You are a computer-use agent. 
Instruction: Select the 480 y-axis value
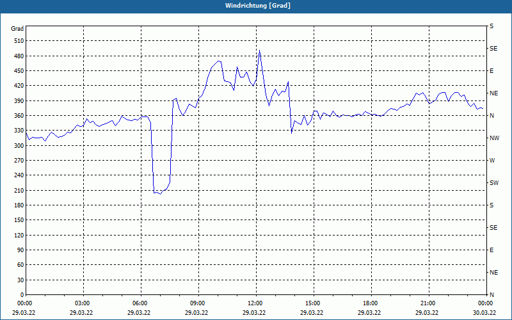pos(19,56)
